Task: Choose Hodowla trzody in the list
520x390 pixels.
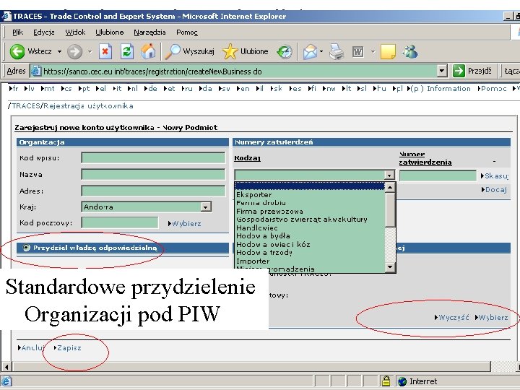Action: [x=310, y=252]
